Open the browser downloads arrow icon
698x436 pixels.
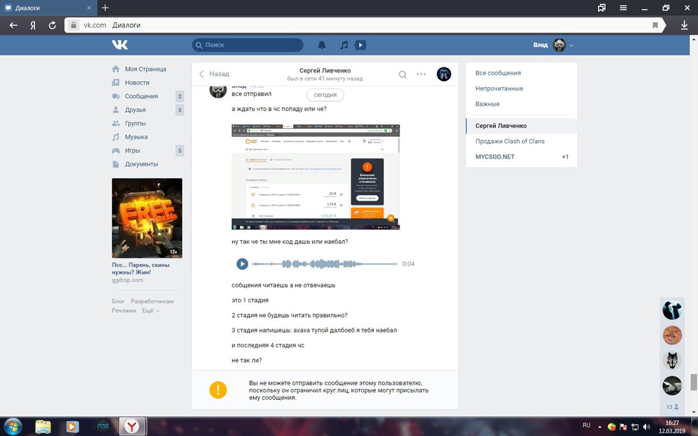(x=684, y=25)
